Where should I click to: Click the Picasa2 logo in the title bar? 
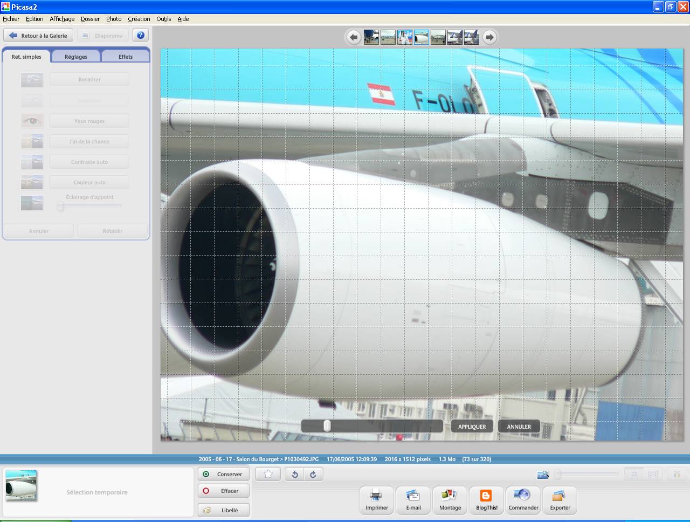pos(5,7)
